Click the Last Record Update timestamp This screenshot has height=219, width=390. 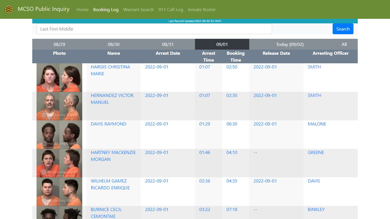click(x=195, y=21)
